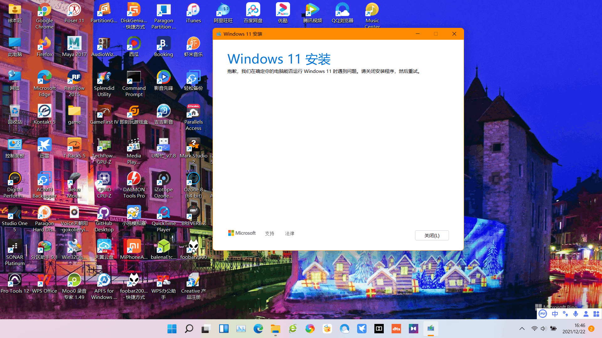
Task: Open the Windows Start menu button
Action: click(172, 329)
